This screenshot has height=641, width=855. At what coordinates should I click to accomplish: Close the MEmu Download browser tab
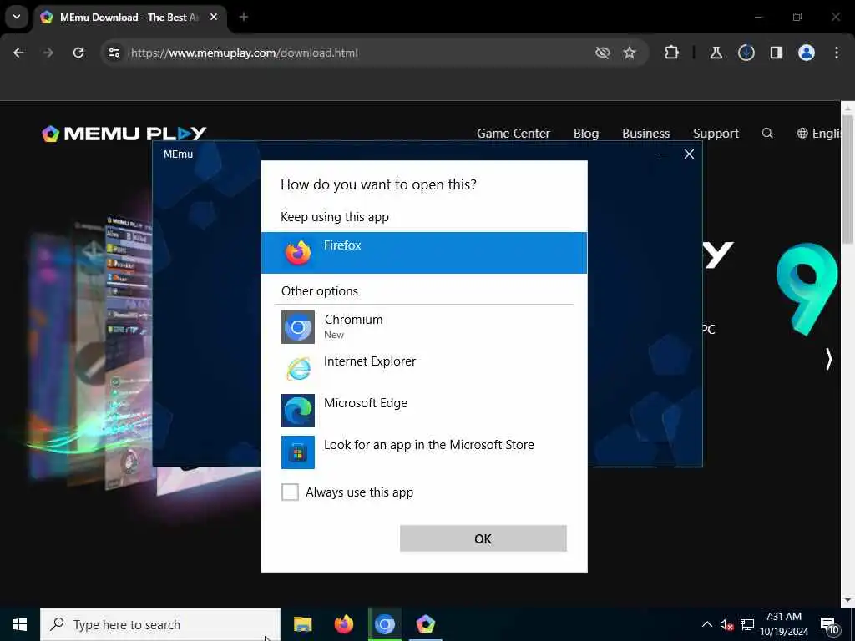215,18
